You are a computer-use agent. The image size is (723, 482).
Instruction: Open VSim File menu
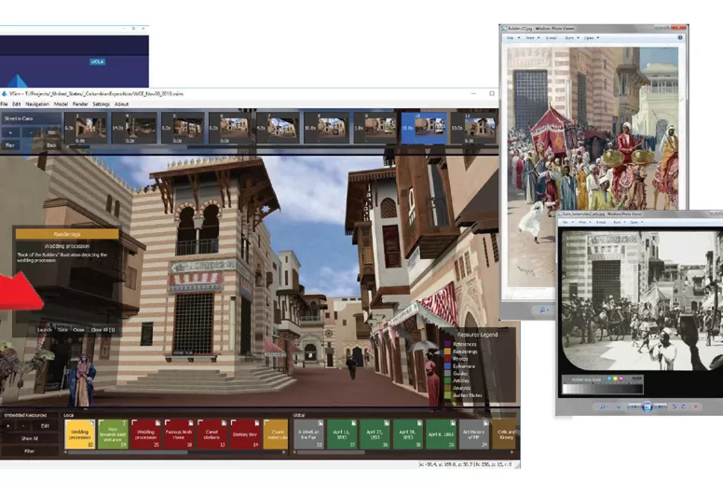click(x=4, y=104)
